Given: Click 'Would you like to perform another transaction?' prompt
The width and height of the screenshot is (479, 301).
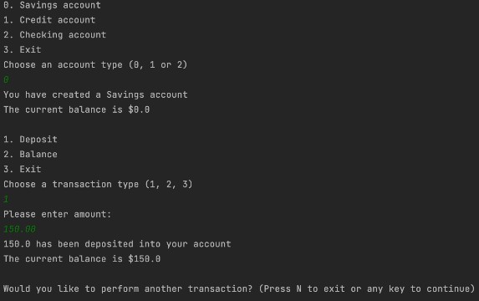Looking at the screenshot, I should [128, 288].
